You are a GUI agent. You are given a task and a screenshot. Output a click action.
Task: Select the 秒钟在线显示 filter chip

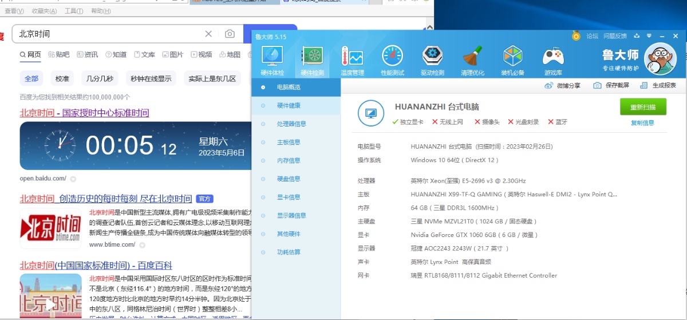[x=151, y=78]
